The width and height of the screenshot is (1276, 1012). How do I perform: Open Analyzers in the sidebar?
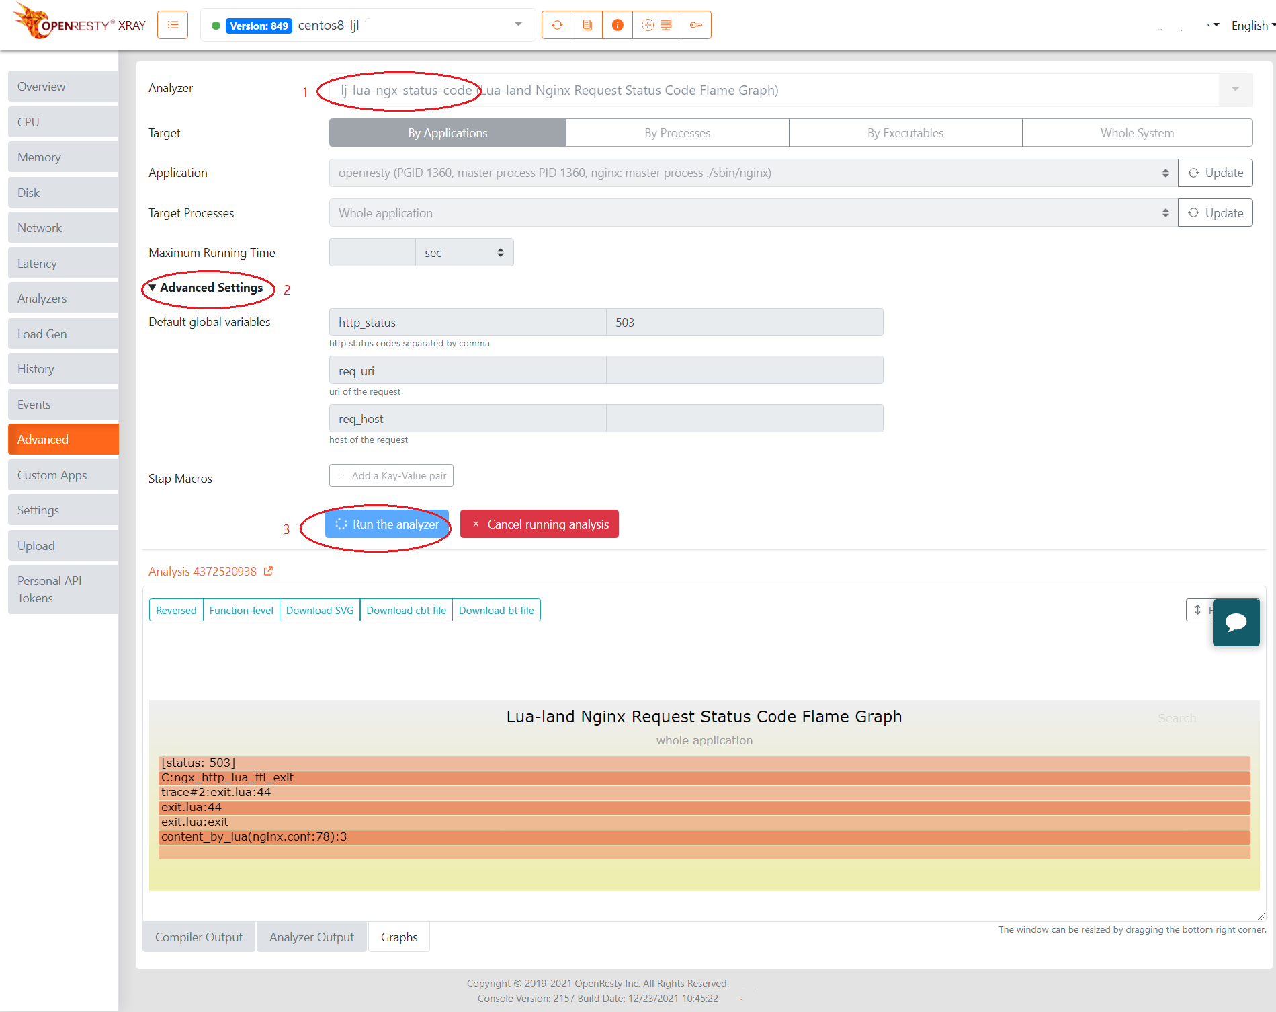coord(63,298)
